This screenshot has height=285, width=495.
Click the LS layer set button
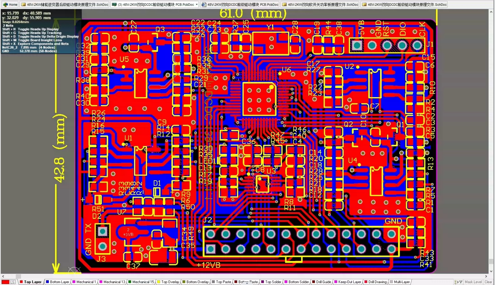(12, 282)
